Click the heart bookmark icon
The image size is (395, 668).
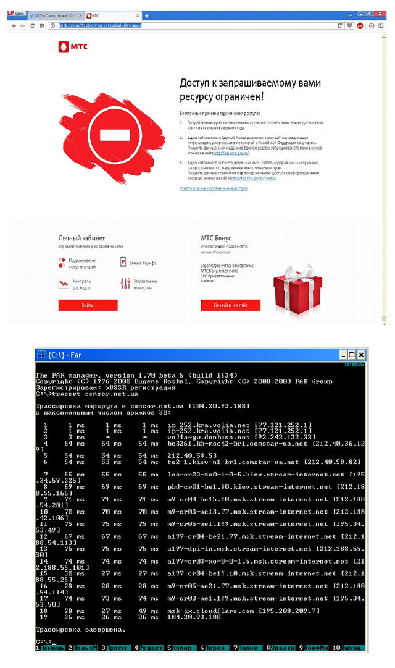349,25
